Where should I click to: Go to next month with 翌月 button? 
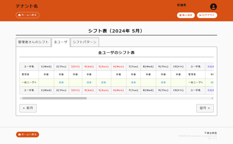[205, 108]
